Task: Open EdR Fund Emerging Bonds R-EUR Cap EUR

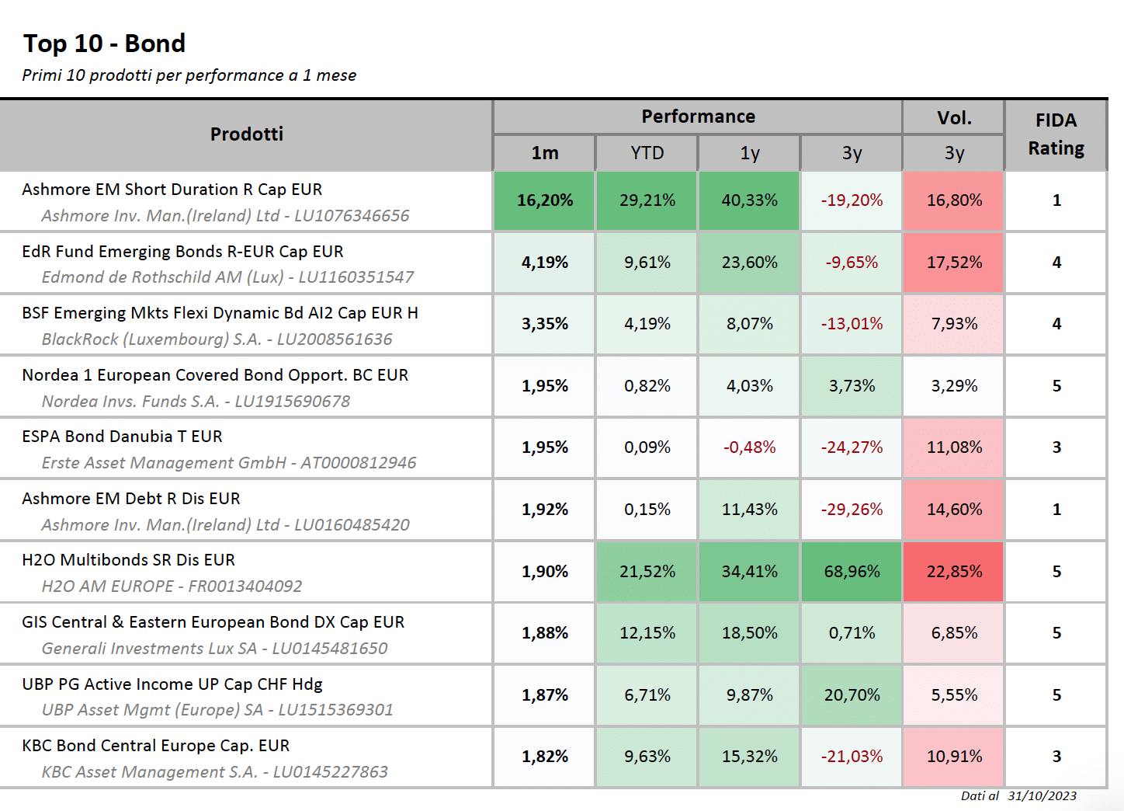Action: click(182, 252)
